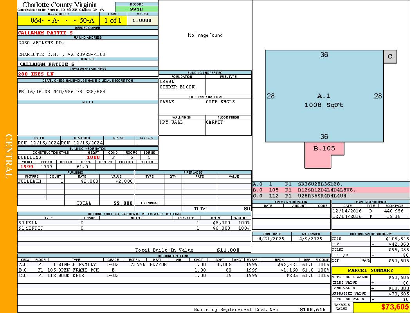Click the 1.0000 acres value
This screenshot has height=313, width=411.
[x=142, y=21]
